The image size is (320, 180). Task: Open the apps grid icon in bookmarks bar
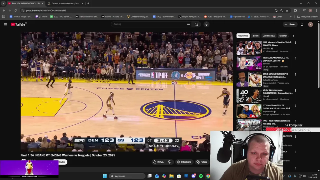point(3,17)
